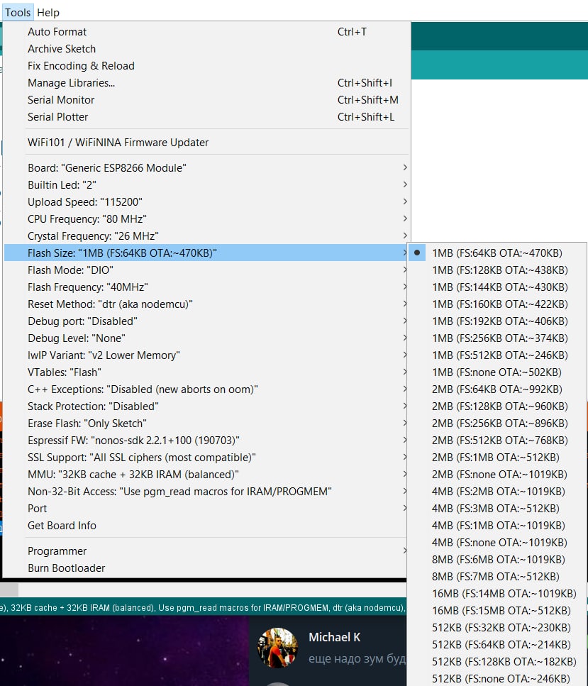Select 2MB (FS:128KB OTA:~960KB) option
Viewport: 588px width, 686px height.
pos(497,406)
